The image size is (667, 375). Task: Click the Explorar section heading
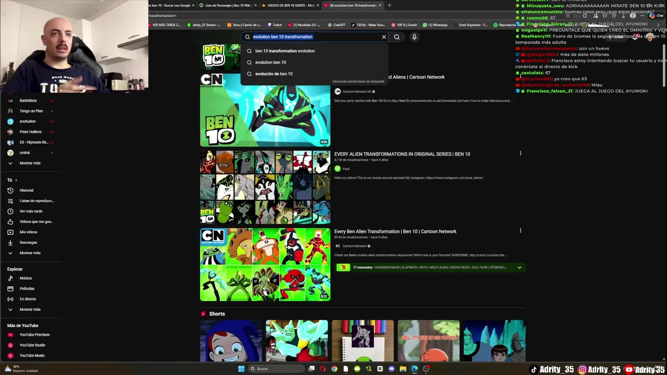coord(15,269)
